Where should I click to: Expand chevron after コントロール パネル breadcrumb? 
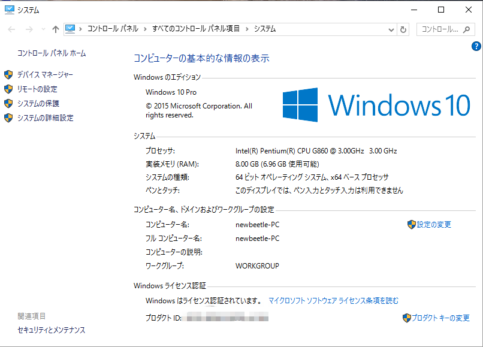[145, 29]
